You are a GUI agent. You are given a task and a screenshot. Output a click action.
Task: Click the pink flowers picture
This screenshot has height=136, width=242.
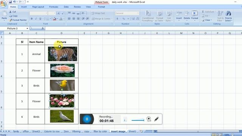(62, 101)
